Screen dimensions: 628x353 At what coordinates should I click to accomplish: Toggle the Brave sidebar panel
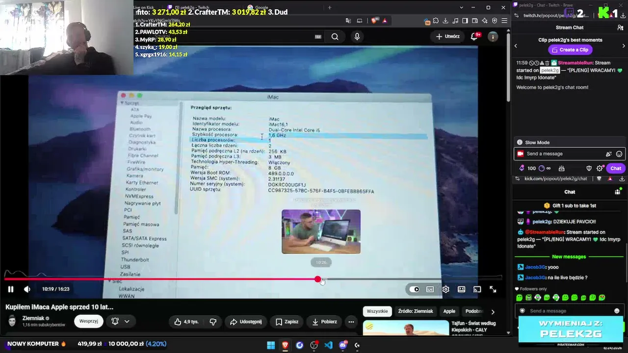[x=465, y=21]
